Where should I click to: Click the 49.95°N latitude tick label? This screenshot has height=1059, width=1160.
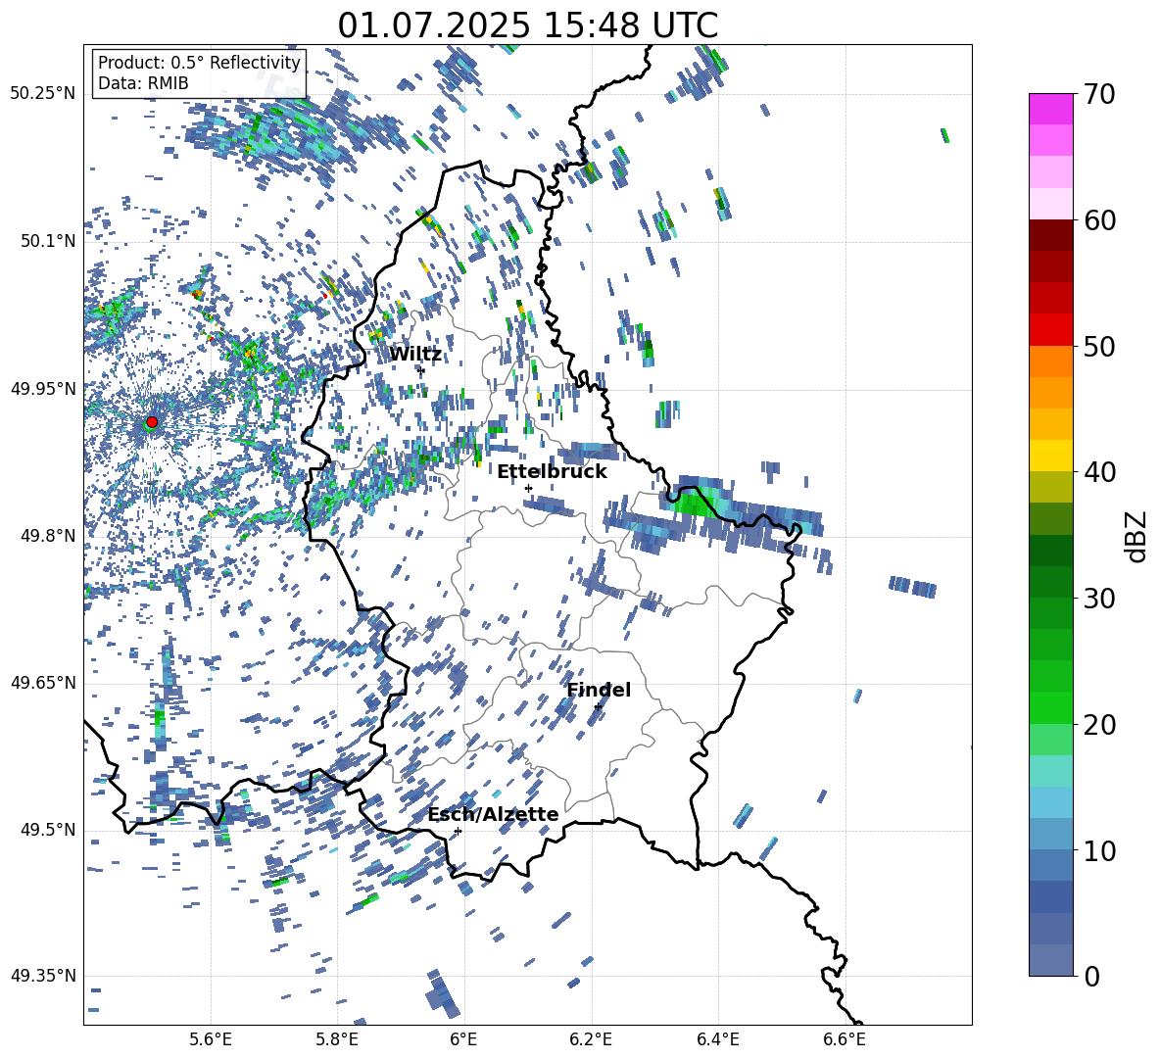43,389
